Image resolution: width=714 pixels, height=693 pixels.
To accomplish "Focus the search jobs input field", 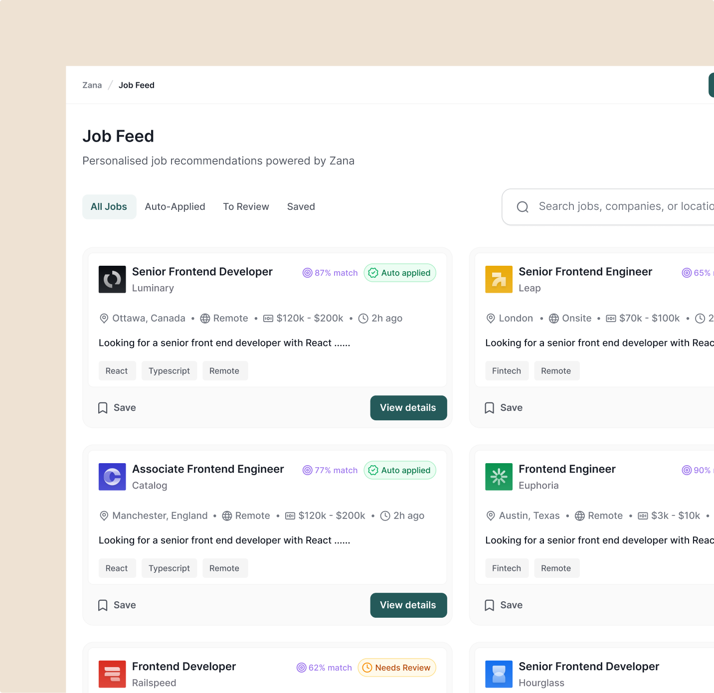I will click(x=623, y=207).
